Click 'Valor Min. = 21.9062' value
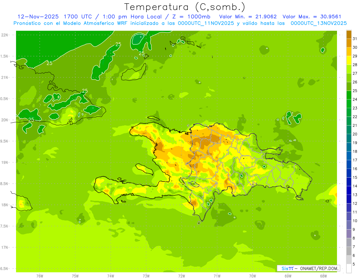The width and height of the screenshot is (363, 280). pos(248,17)
